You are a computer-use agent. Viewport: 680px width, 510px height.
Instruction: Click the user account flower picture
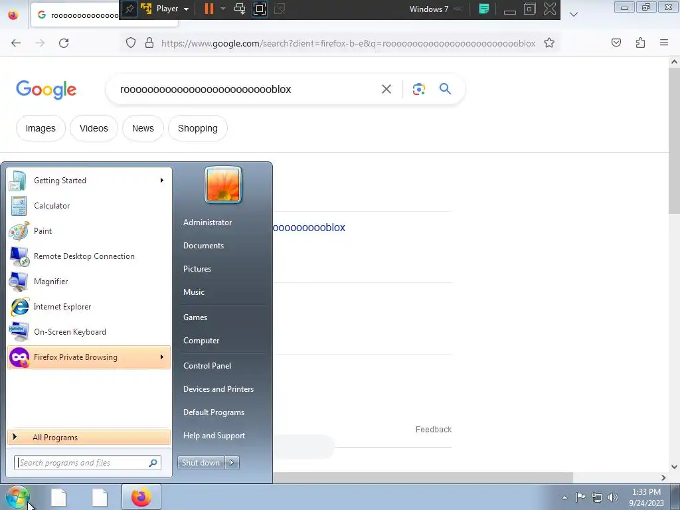point(223,185)
